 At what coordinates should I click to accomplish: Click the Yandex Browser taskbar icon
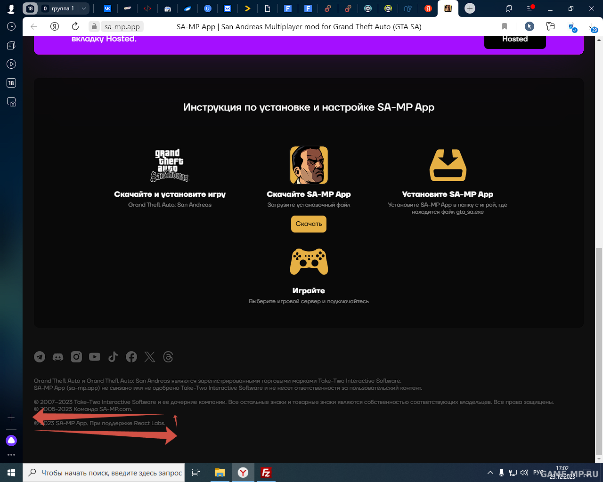tap(243, 473)
